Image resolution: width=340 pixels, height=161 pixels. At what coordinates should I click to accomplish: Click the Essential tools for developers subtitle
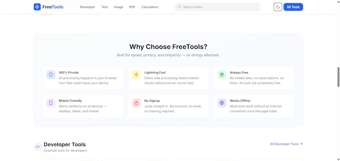[65, 150]
